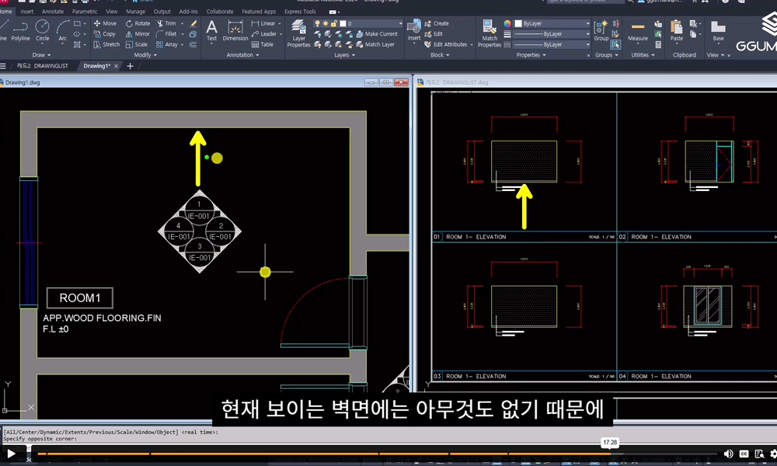This screenshot has height=466, width=777.
Task: Click the Measure tool
Action: pyautogui.click(x=638, y=31)
